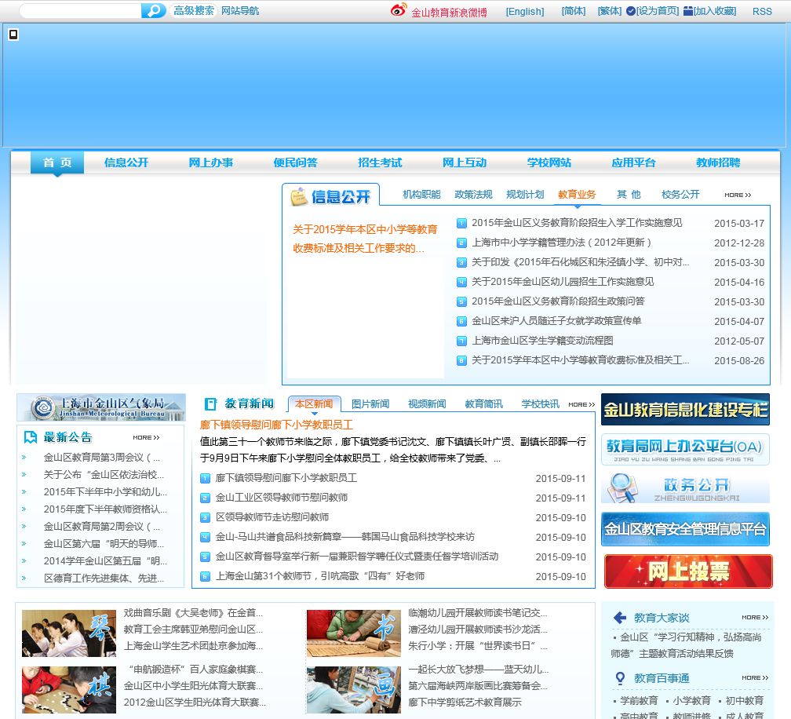Open 招生考试 navigation item
Screen dimensions: 791x719
click(380, 162)
